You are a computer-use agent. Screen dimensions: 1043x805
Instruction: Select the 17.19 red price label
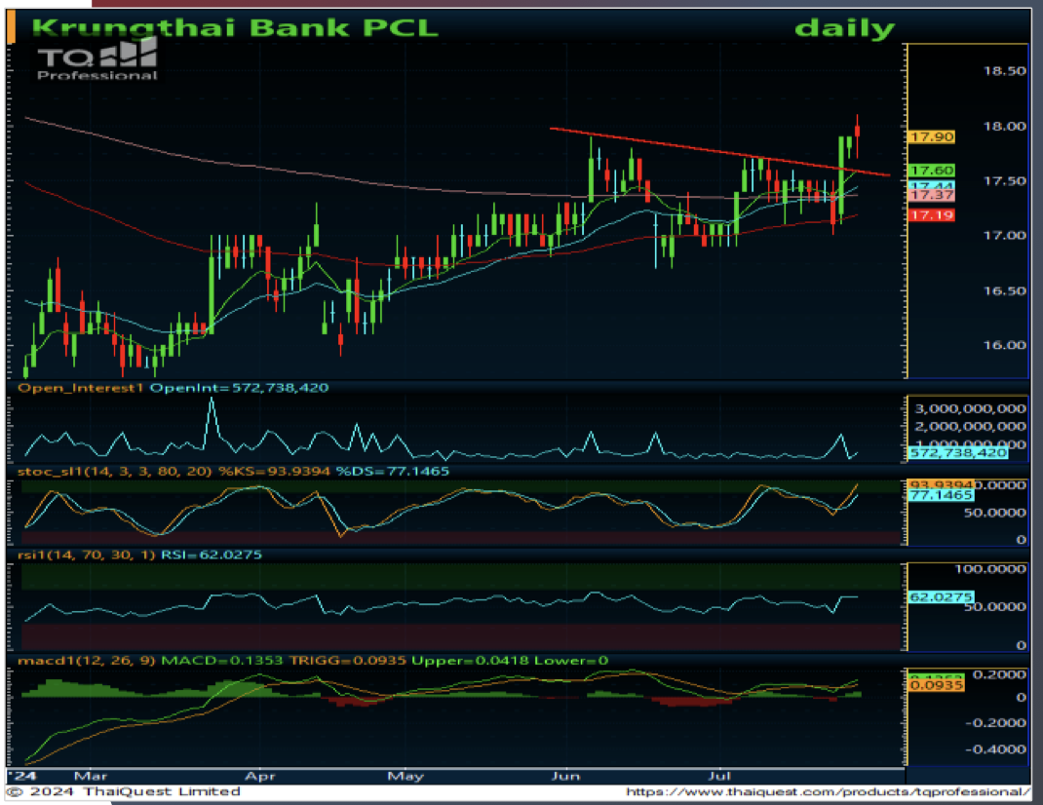(x=932, y=214)
